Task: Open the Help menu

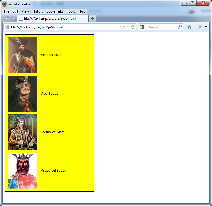Action: 82,11
